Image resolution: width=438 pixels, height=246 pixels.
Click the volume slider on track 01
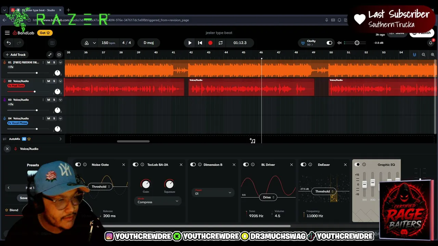37,73
